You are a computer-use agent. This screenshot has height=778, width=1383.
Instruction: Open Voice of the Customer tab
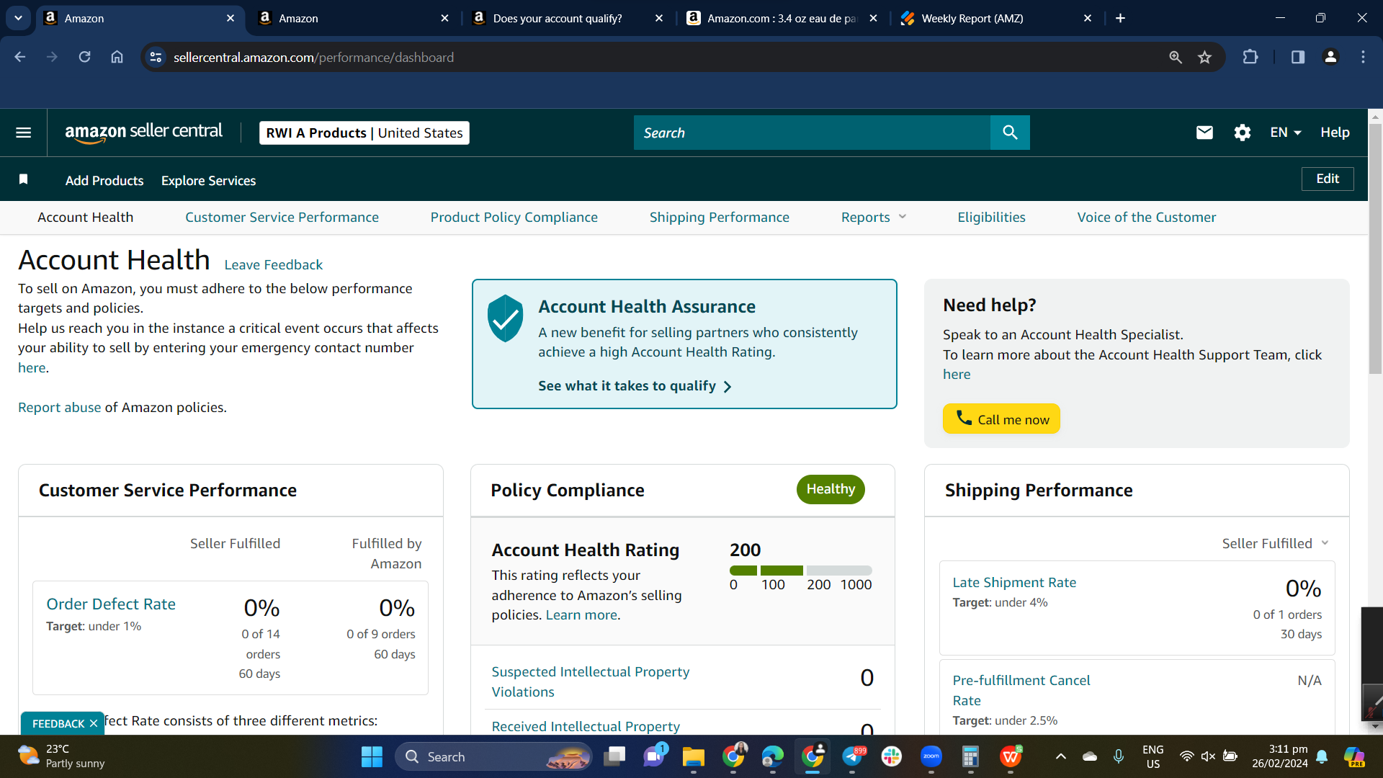[1147, 218]
